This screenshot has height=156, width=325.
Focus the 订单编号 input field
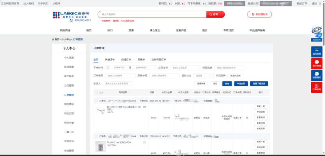point(120,76)
